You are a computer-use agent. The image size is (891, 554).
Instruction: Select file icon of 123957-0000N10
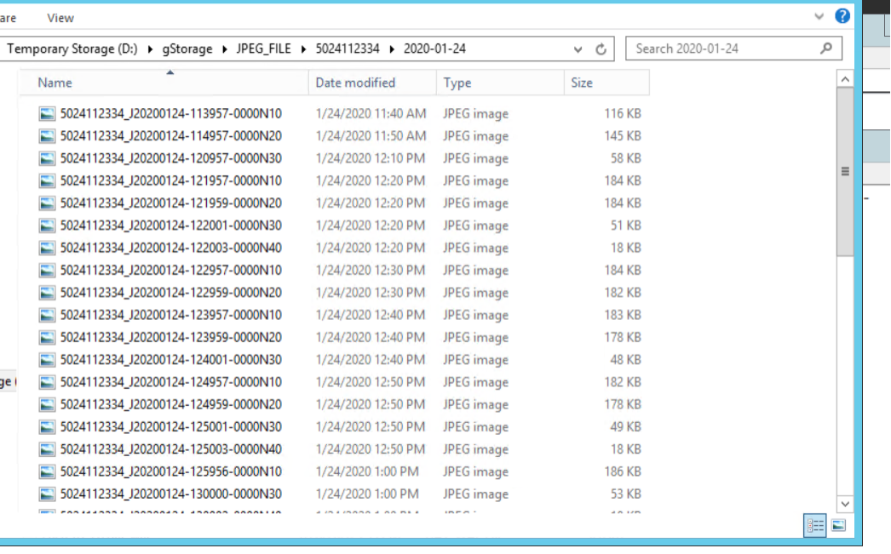click(47, 315)
